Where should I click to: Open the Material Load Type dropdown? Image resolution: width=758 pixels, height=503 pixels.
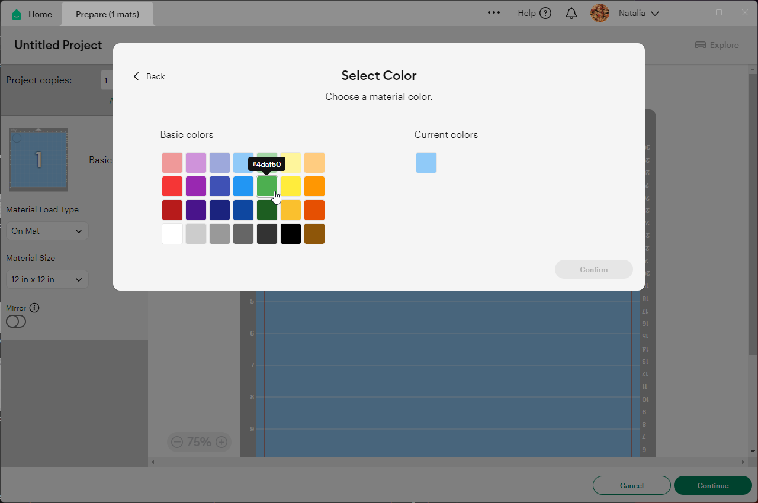47,231
